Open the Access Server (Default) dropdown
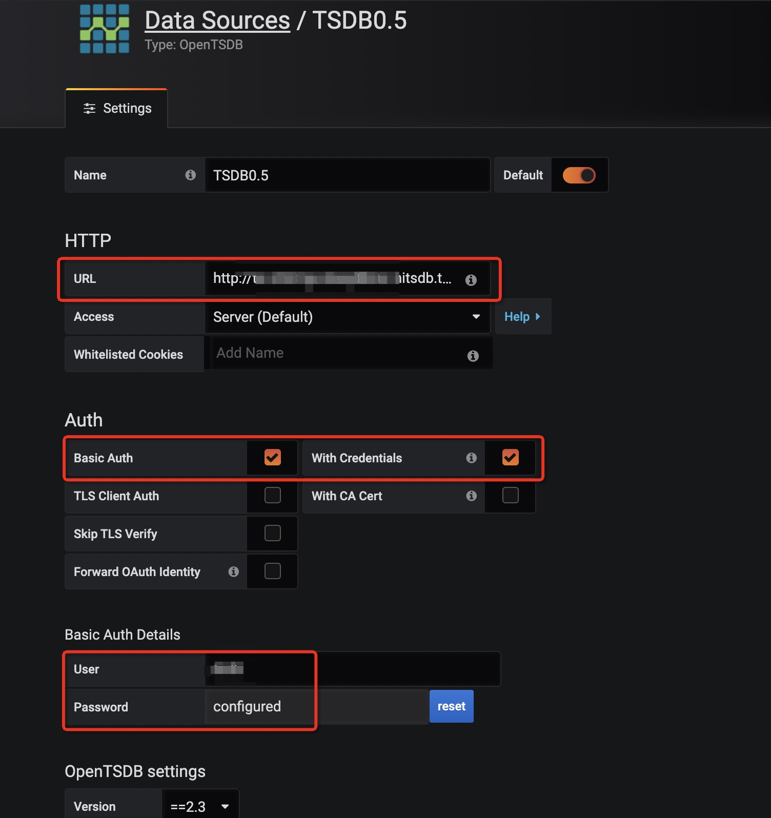This screenshot has width=771, height=818. coord(348,317)
